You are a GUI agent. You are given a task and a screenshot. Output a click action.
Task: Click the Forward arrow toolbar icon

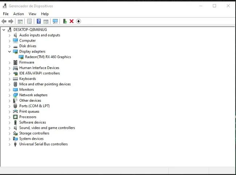pyautogui.click(x=11, y=21)
